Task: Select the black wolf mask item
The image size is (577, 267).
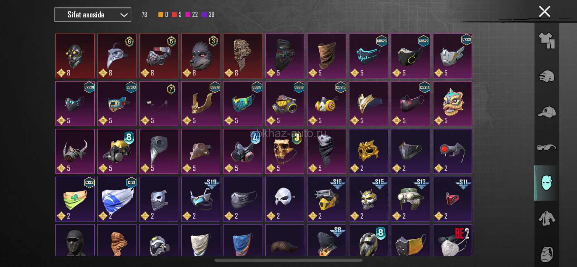Action: 201,56
